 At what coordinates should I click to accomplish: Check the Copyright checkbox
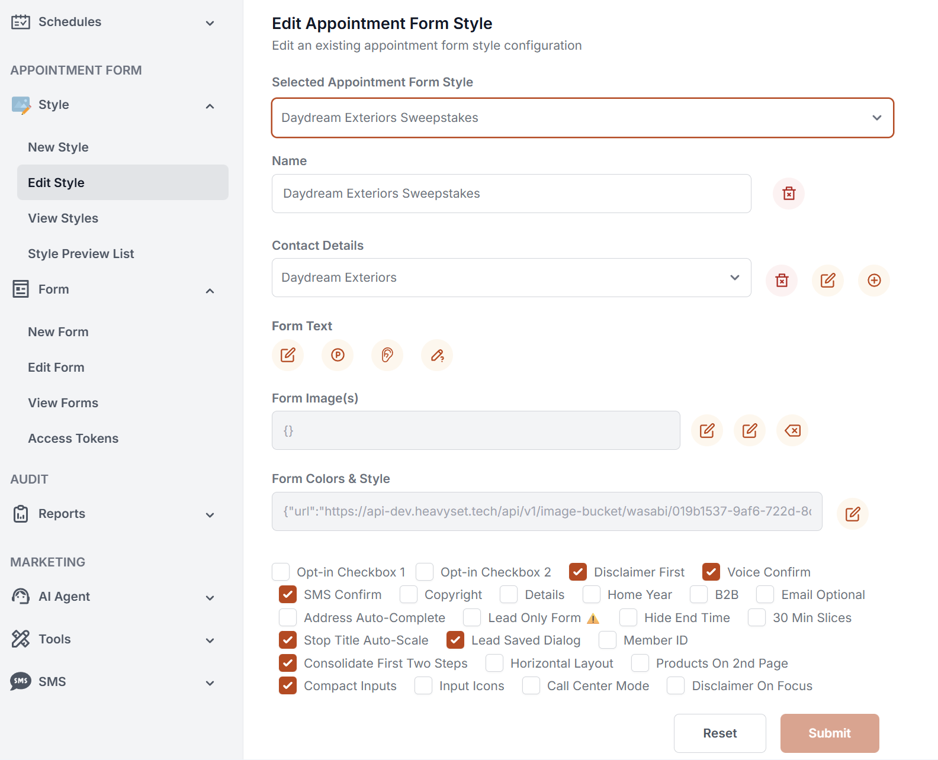409,594
